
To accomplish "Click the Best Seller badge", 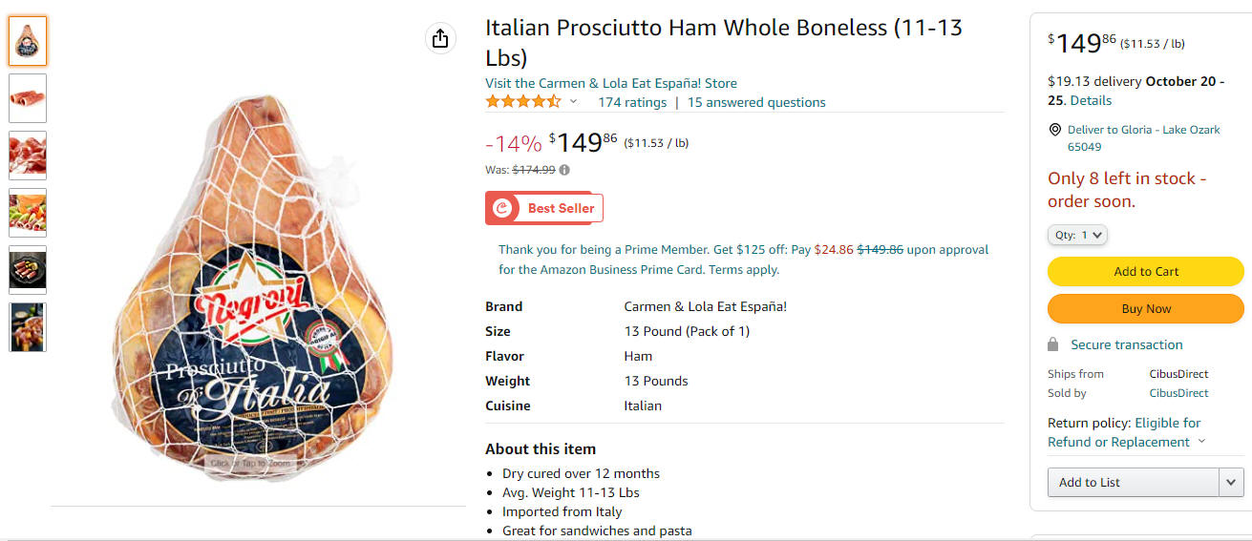I will click(544, 208).
